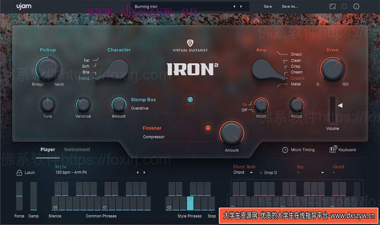Open the Keyboard help icon
380x225 pixels.
(x=333, y=149)
